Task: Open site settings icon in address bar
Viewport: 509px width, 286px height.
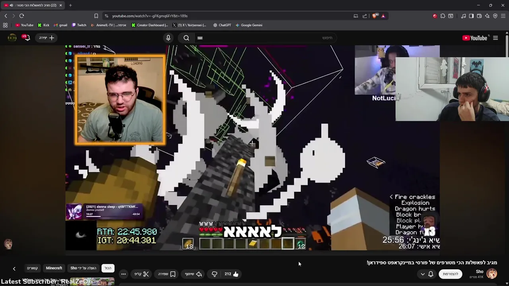Action: pyautogui.click(x=106, y=16)
